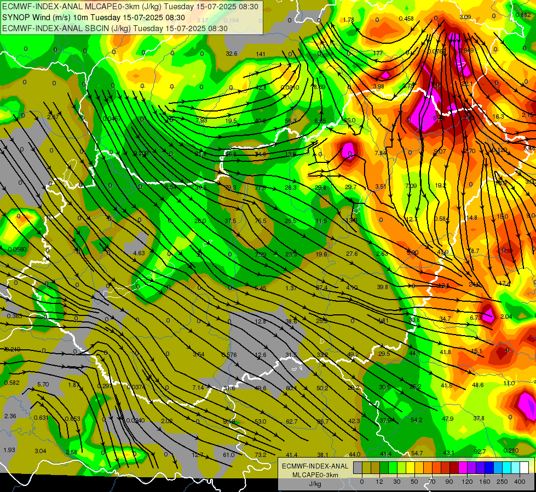
Task: Click the map value '29.7'
Action: (x=351, y=187)
